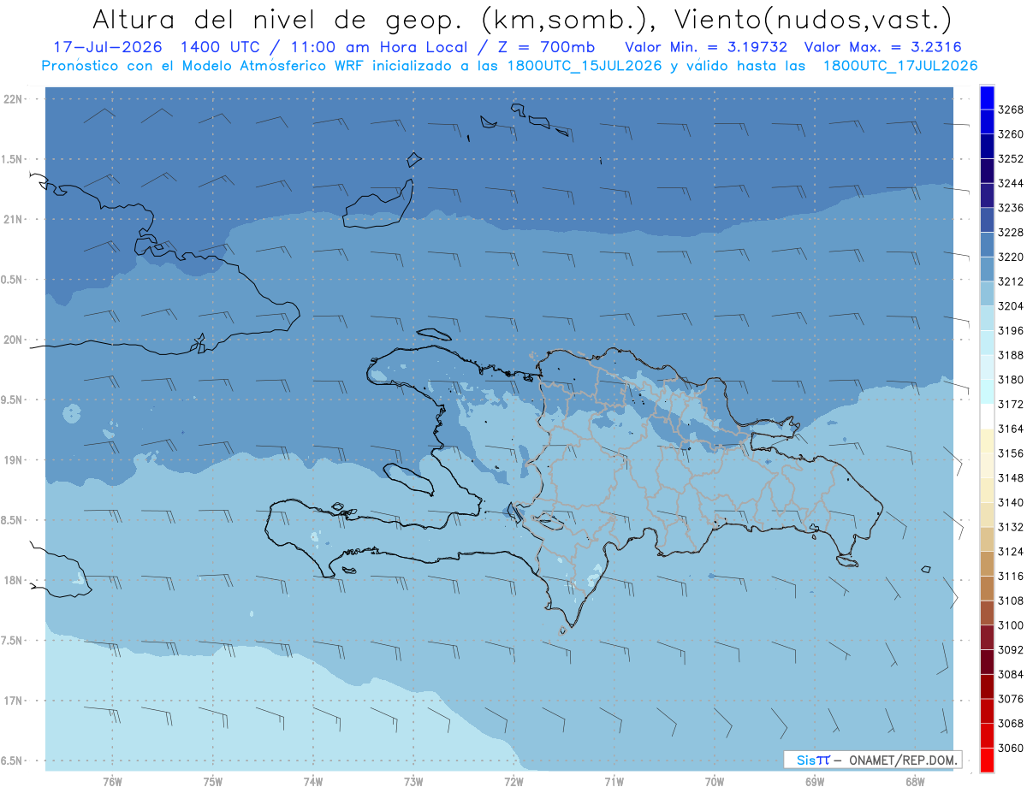The height and width of the screenshot is (793, 1027).
Task: Click the 3252 color scale label
Action: pyautogui.click(x=1011, y=159)
